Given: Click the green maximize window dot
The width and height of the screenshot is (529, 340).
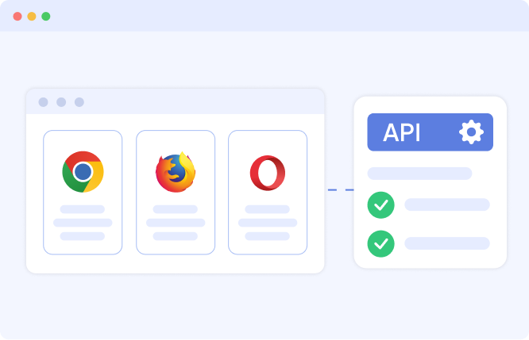Looking at the screenshot, I should click(x=46, y=16).
